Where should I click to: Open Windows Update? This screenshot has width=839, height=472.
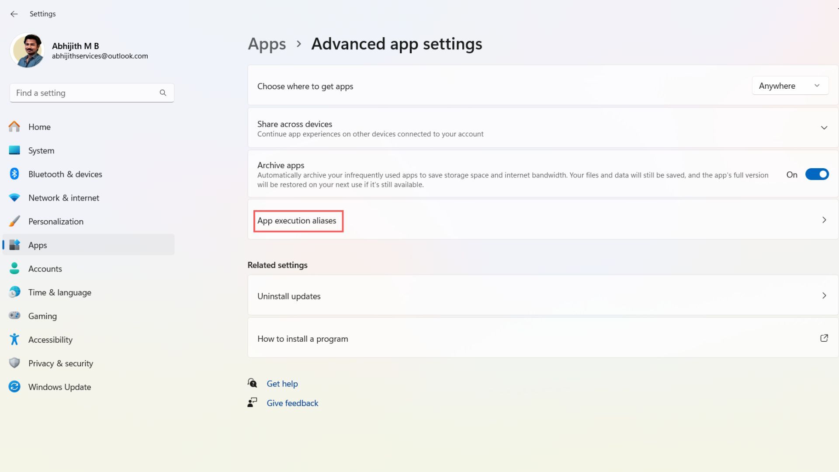pyautogui.click(x=59, y=387)
